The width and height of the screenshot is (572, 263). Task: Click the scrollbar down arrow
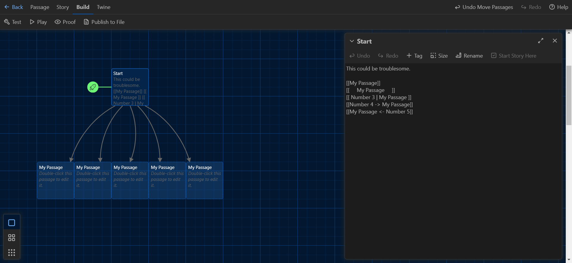coord(569,260)
